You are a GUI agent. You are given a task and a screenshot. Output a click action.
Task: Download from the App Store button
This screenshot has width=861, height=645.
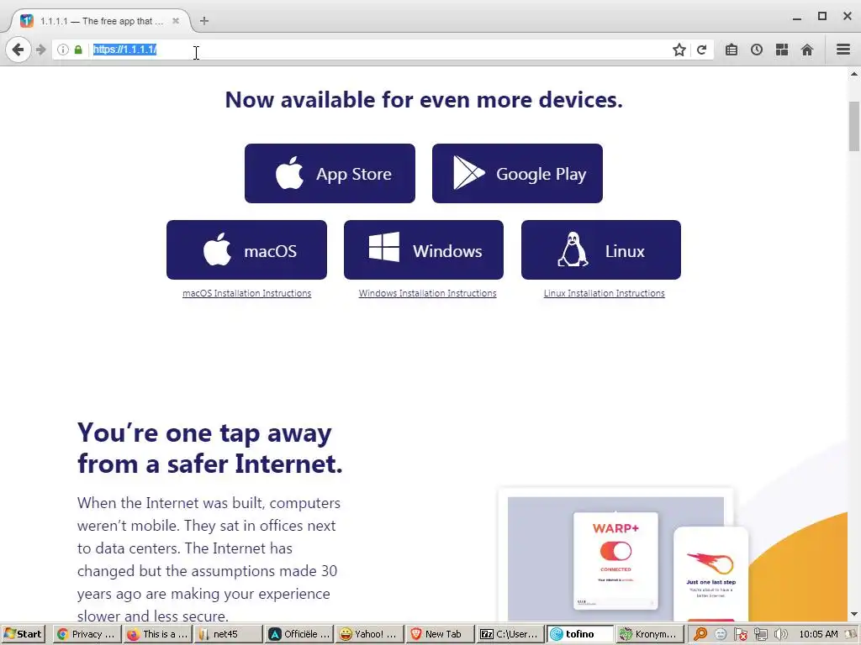[330, 173]
